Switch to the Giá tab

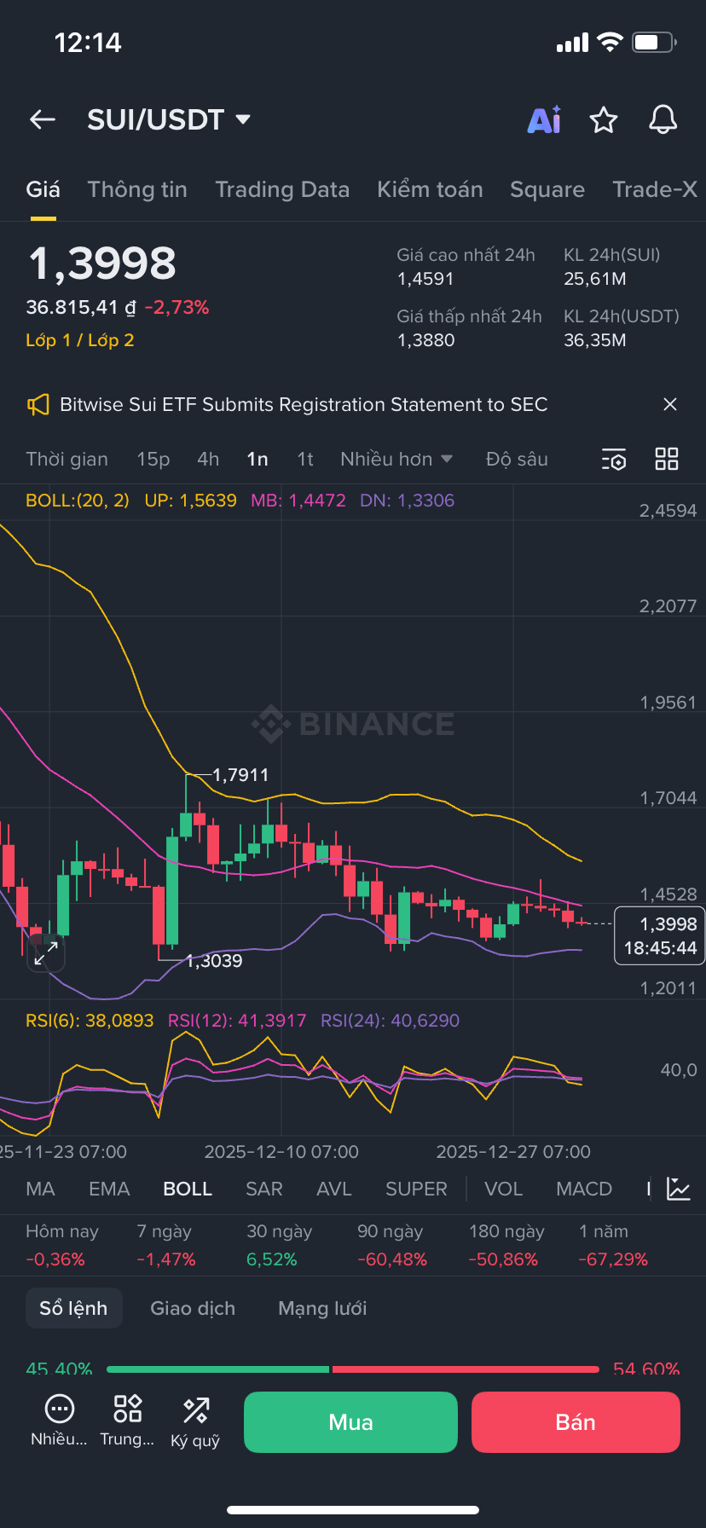(x=43, y=189)
